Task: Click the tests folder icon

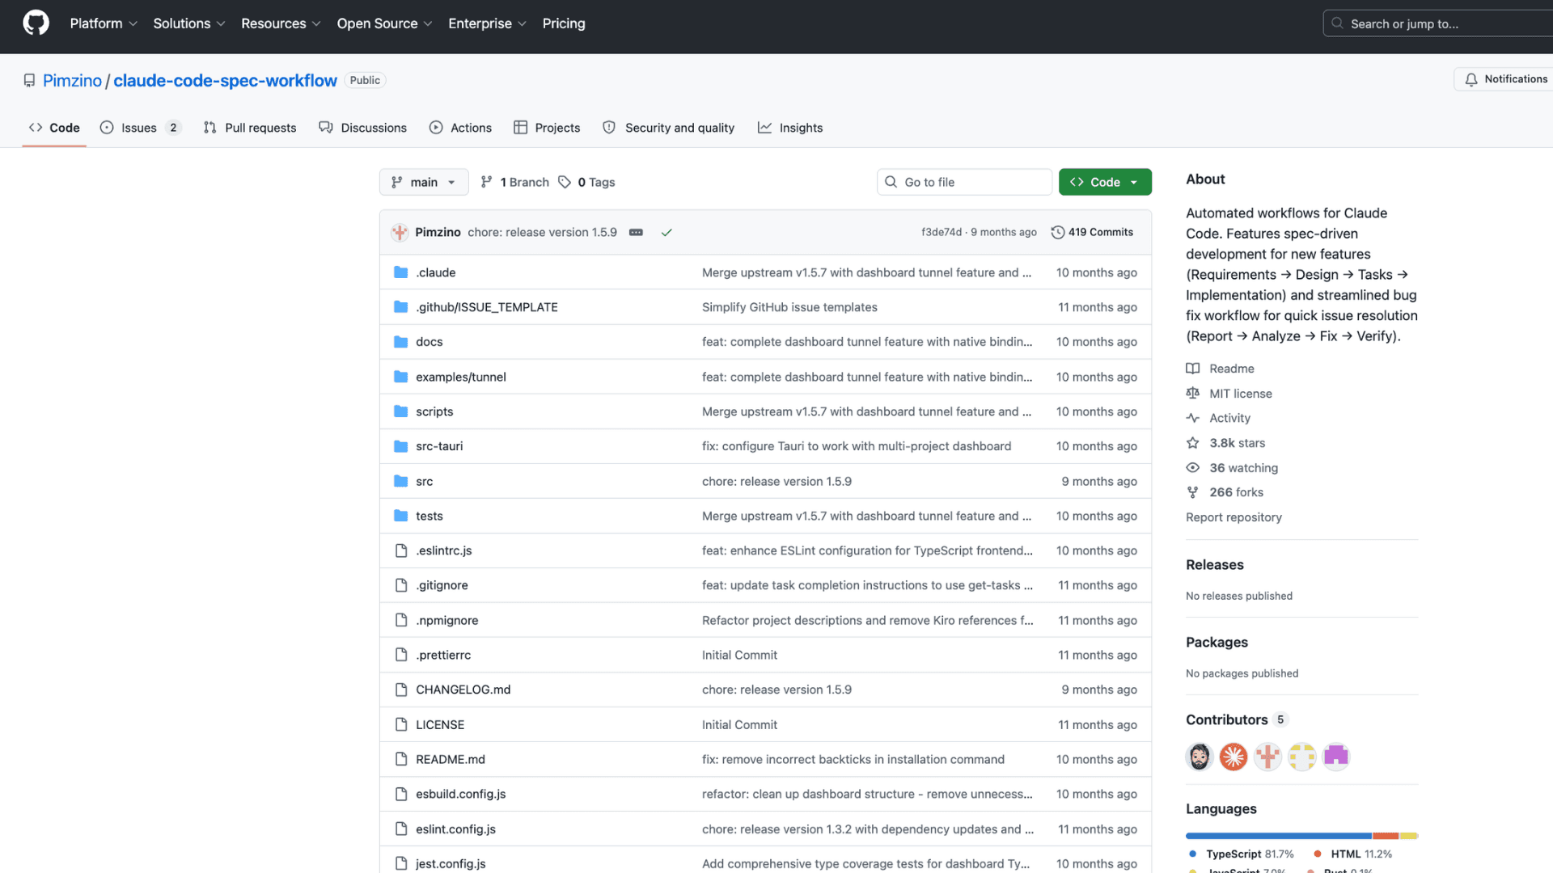Action: pos(400,516)
